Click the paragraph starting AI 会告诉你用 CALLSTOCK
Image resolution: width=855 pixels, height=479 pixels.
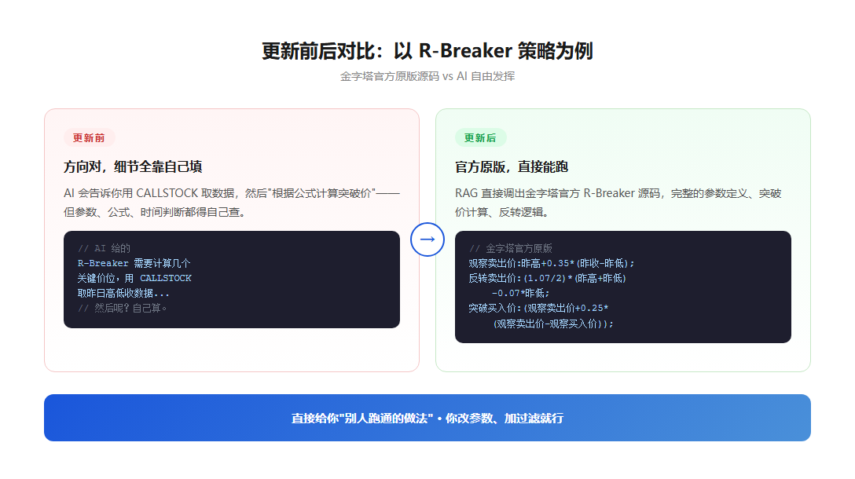[232, 203]
